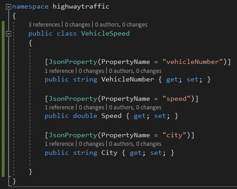Click JsonProperty attribute above VehicleNumber
The height and width of the screenshot is (189, 237).
tap(73, 62)
